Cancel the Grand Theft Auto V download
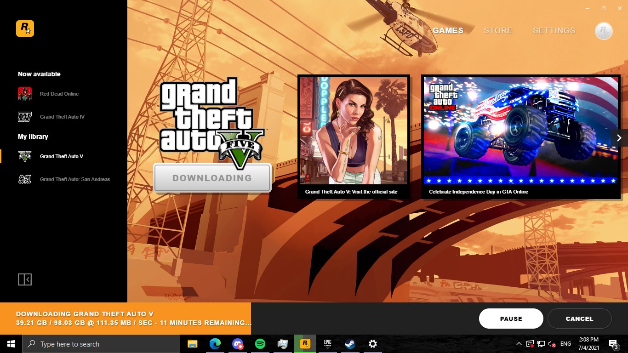628x353 pixels. click(579, 319)
